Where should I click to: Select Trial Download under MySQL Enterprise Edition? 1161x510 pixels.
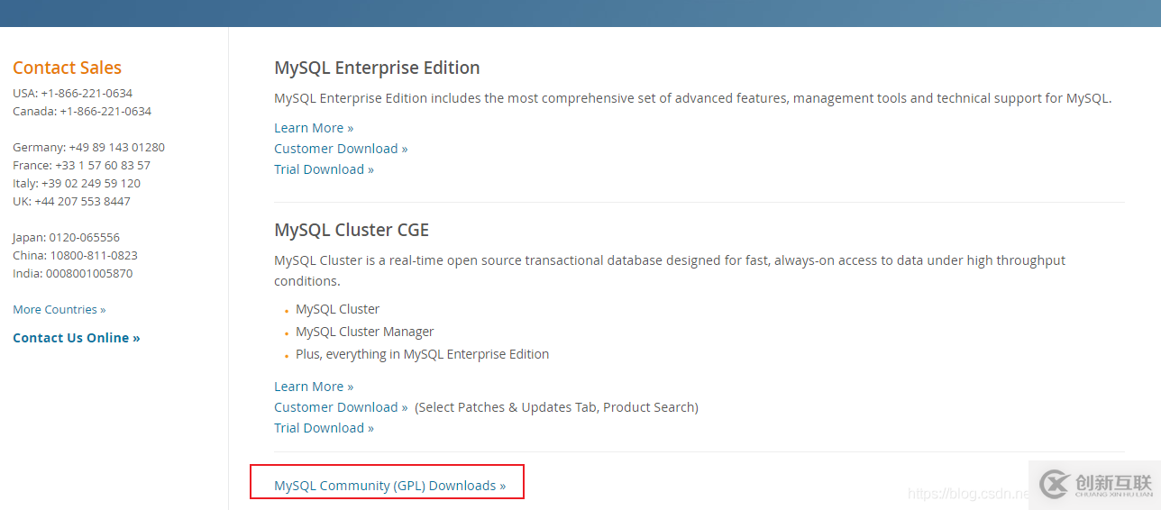click(324, 169)
